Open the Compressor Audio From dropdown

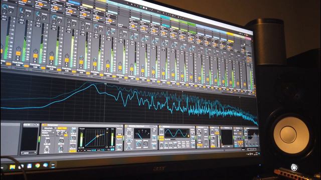coord(48,133)
